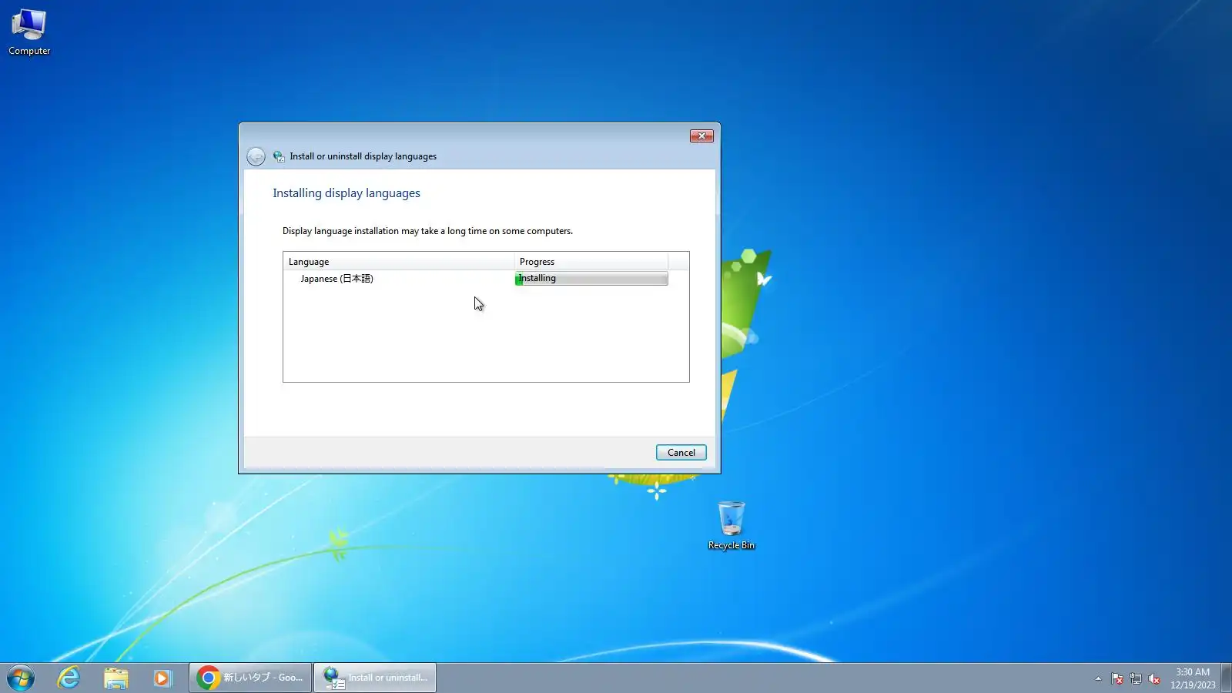Click the long time installation notice text

point(427,231)
